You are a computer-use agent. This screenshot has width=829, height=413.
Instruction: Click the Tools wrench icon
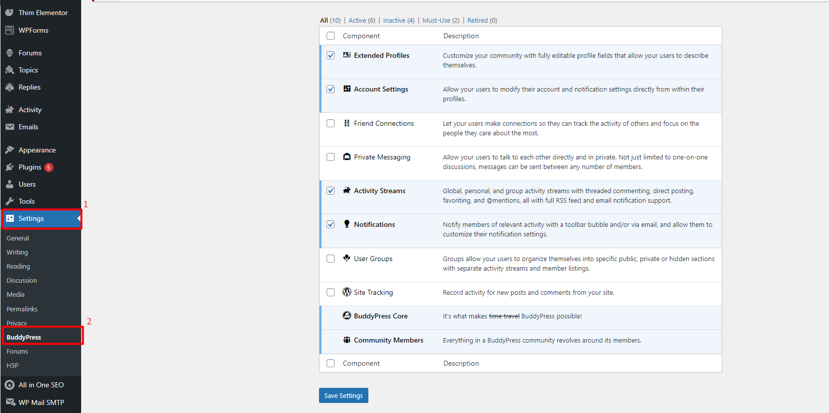[10, 201]
